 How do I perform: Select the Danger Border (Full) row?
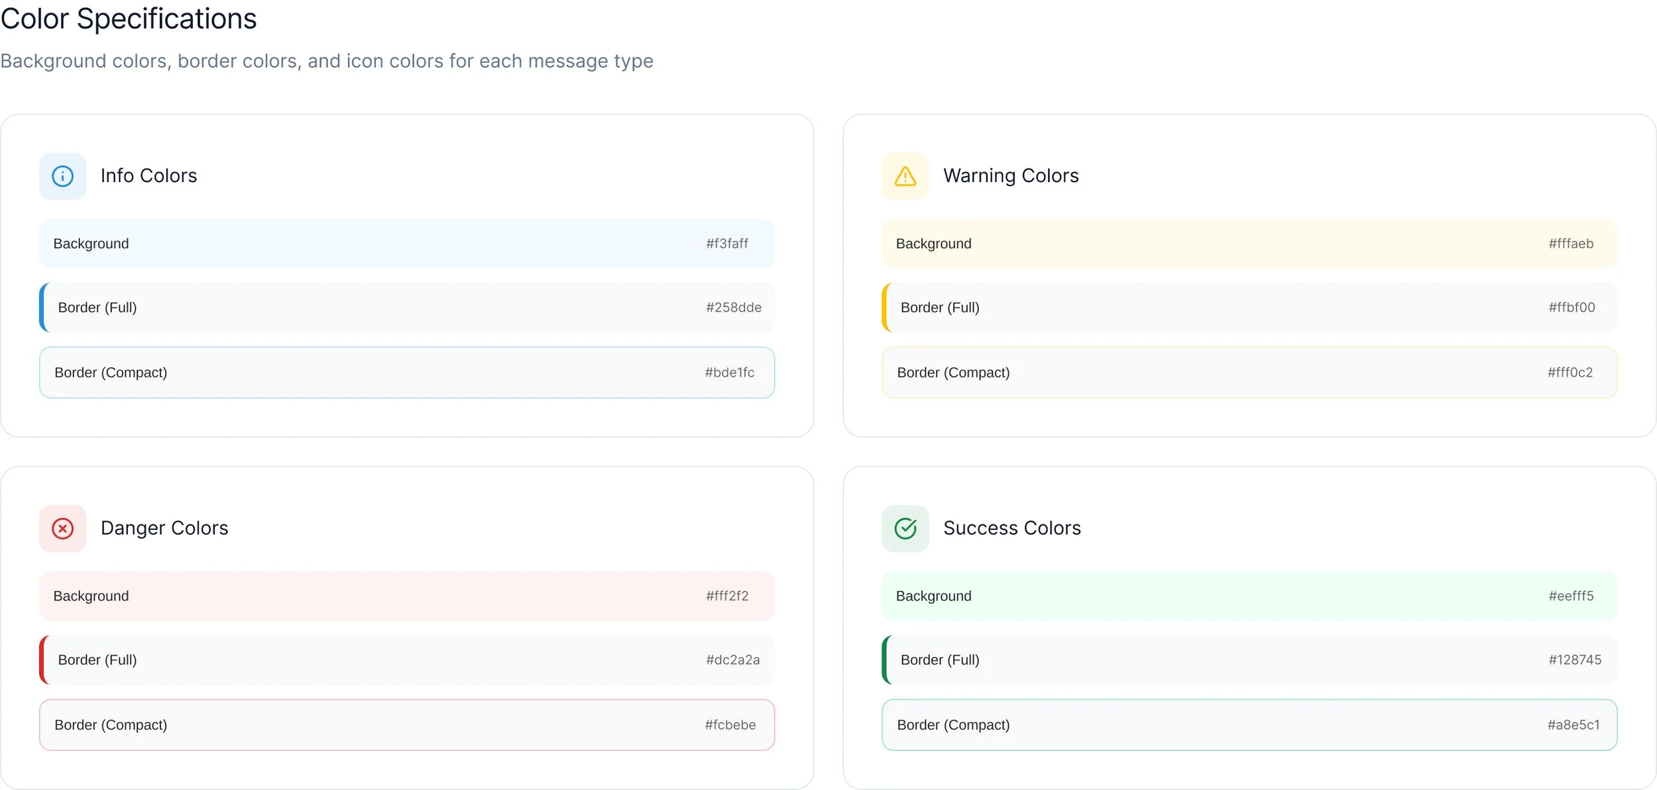coord(406,660)
